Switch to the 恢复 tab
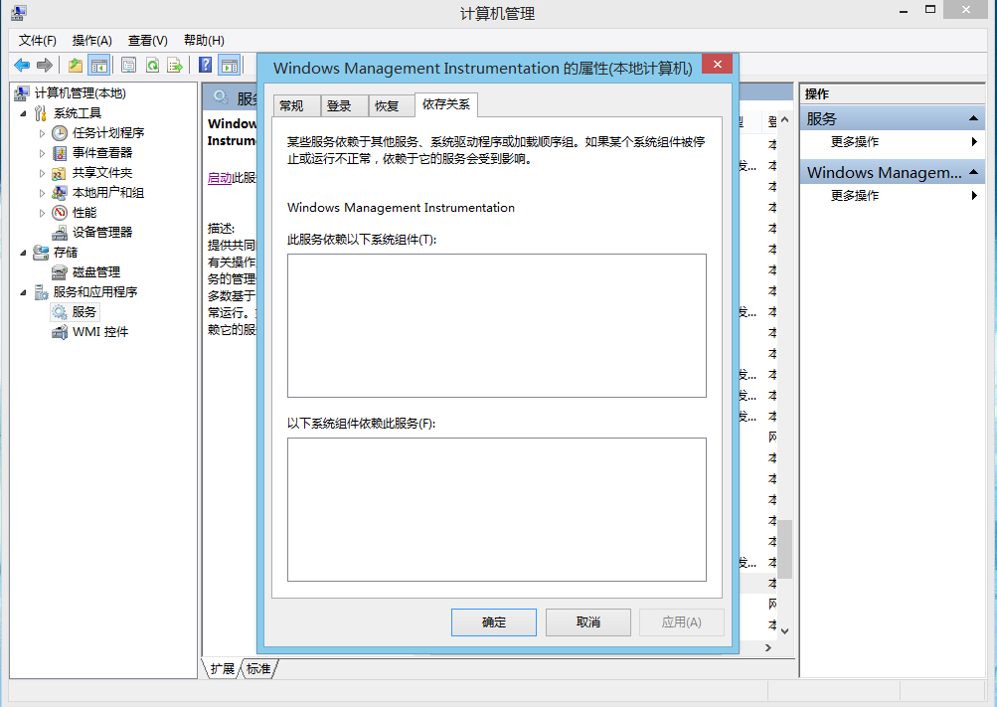Viewport: 997px width, 707px height. click(x=391, y=105)
